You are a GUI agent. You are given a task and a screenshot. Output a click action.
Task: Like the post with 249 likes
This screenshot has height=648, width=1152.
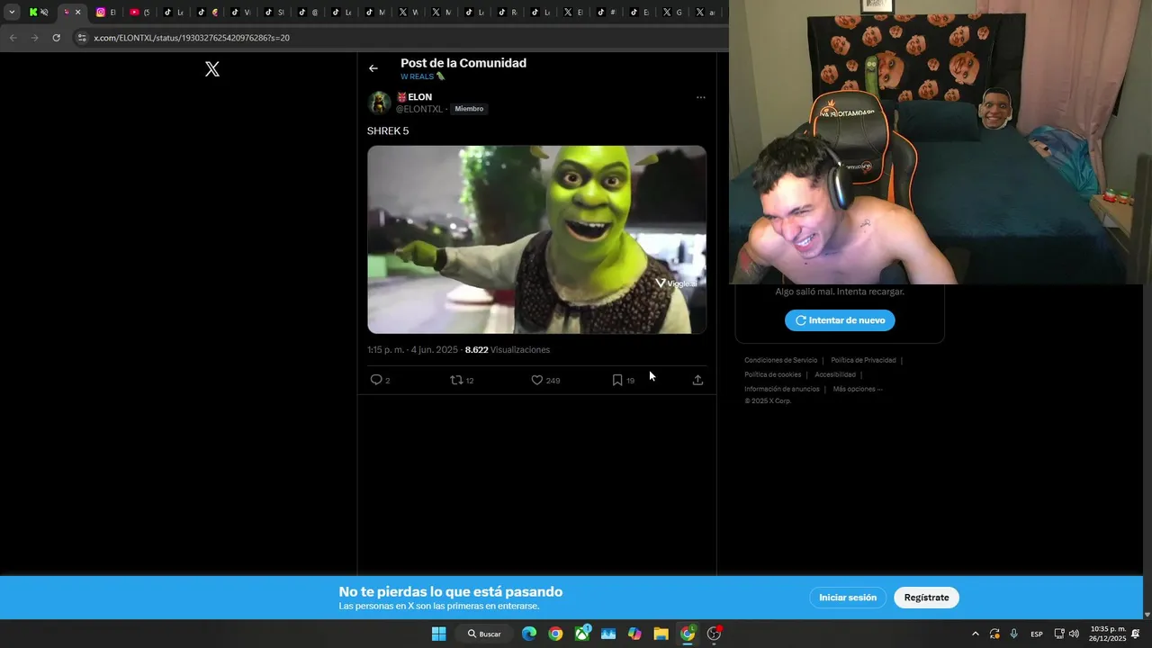[x=545, y=380]
